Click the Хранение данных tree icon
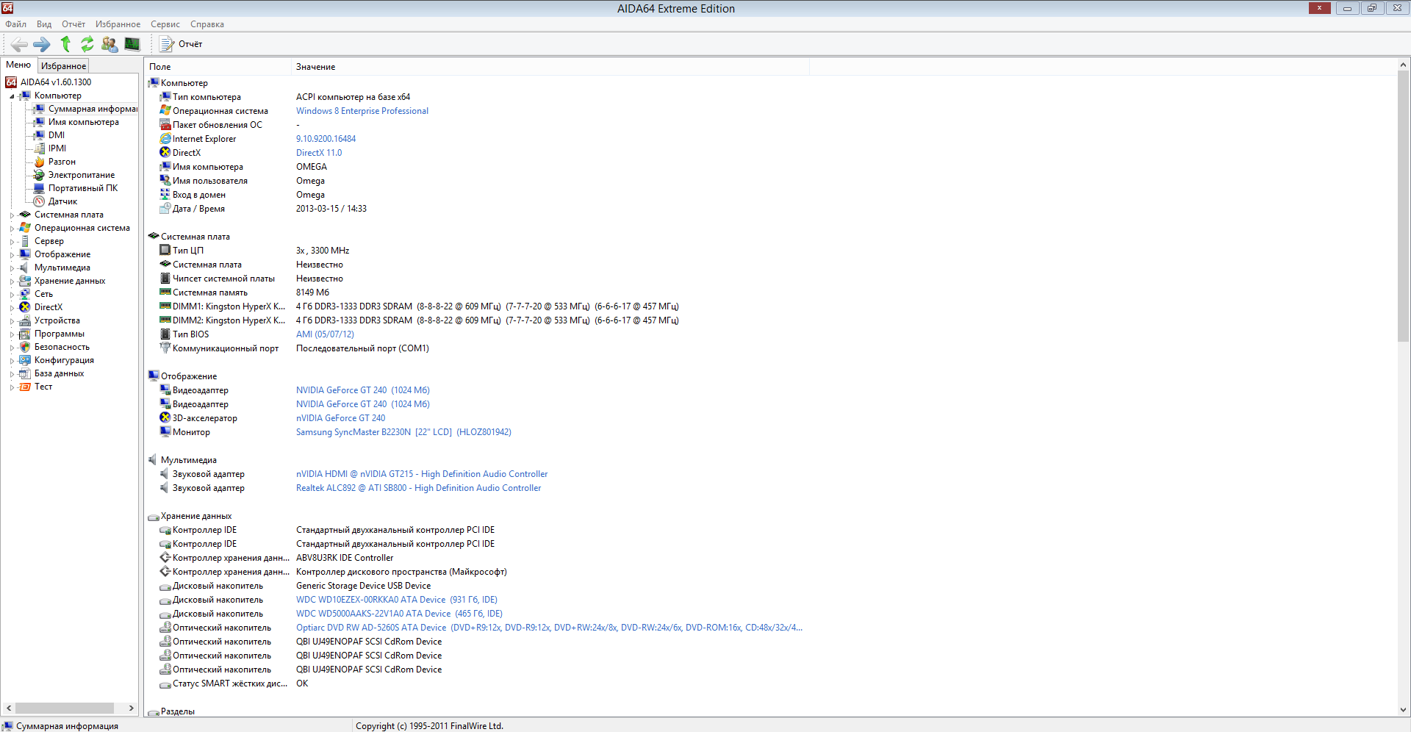This screenshot has width=1411, height=732. pyautogui.click(x=25, y=281)
